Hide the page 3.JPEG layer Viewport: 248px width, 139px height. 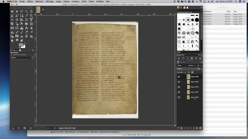(x=179, y=87)
